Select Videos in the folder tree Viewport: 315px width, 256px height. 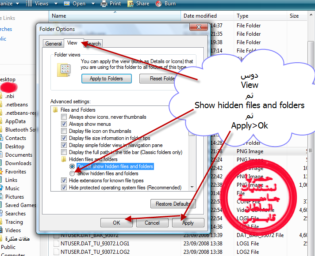13,230
